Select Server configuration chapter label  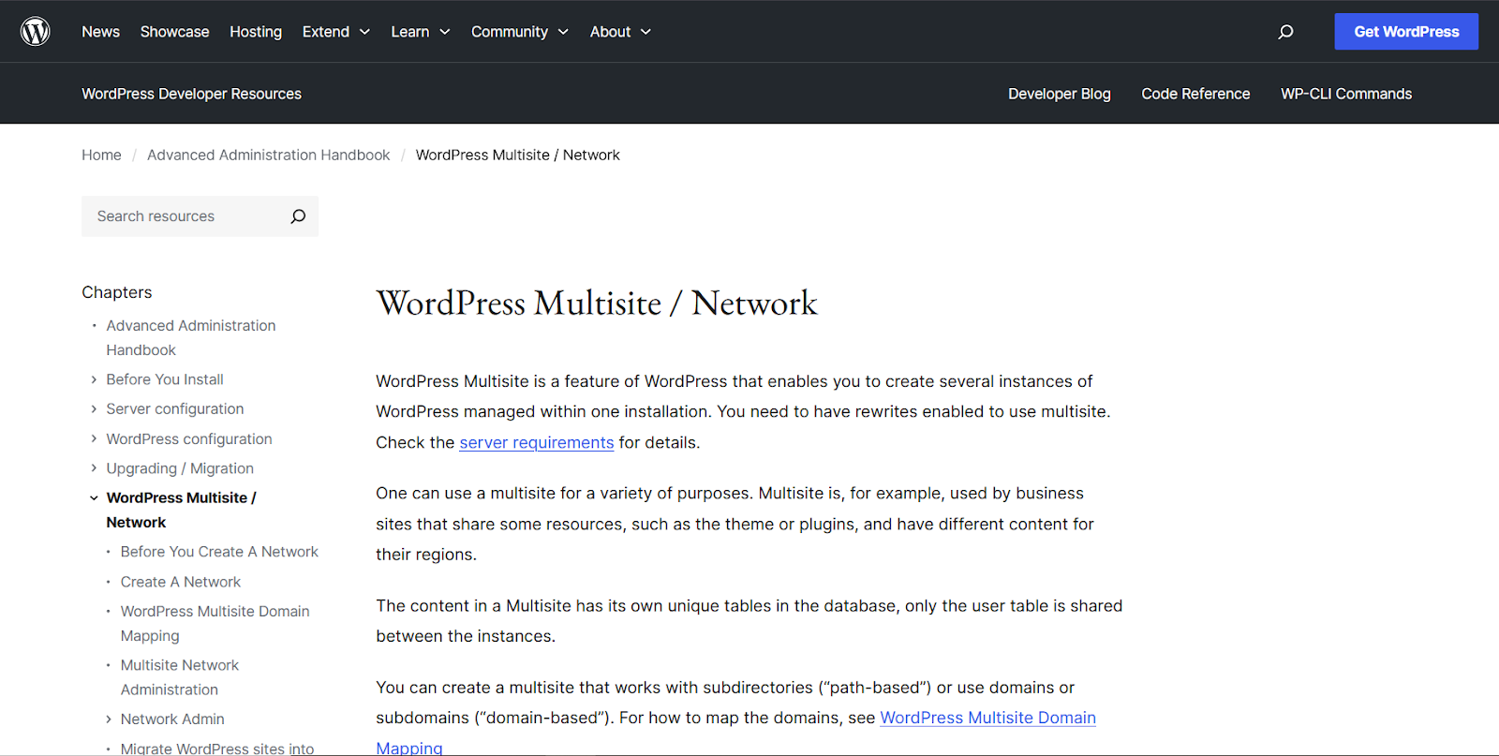click(175, 409)
